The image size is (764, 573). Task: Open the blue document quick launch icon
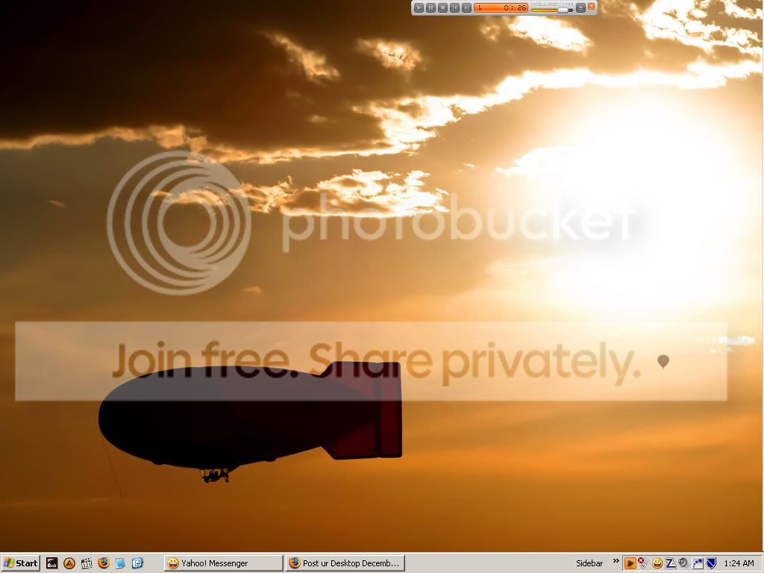point(120,563)
